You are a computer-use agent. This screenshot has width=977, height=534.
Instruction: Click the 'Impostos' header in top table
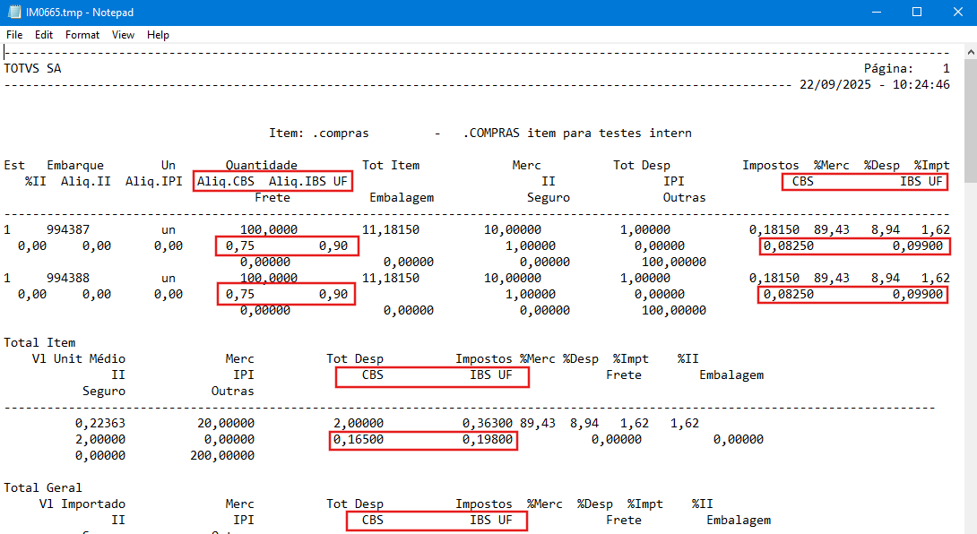pos(770,165)
